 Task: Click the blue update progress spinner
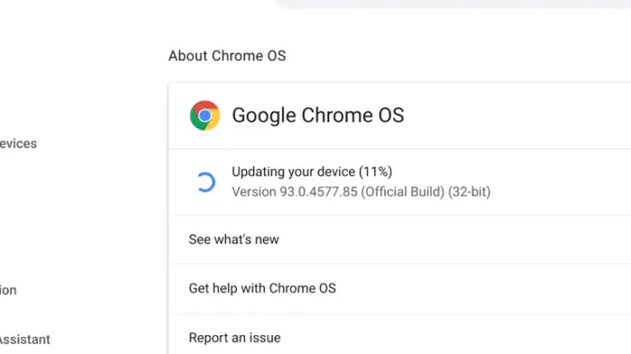coord(206,182)
